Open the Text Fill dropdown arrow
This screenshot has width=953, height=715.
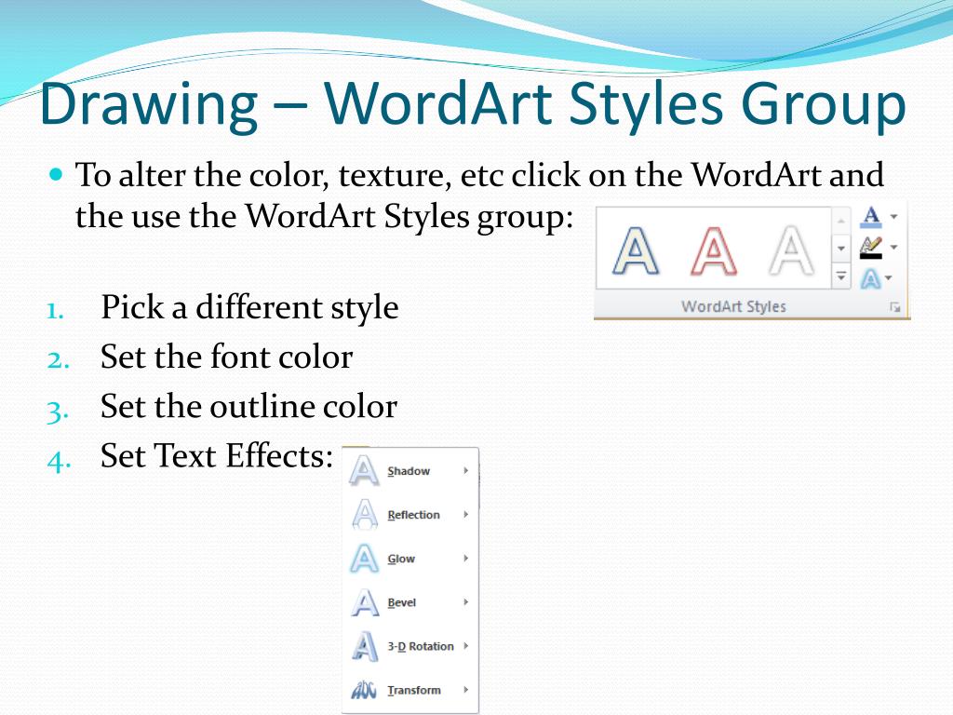[893, 216]
